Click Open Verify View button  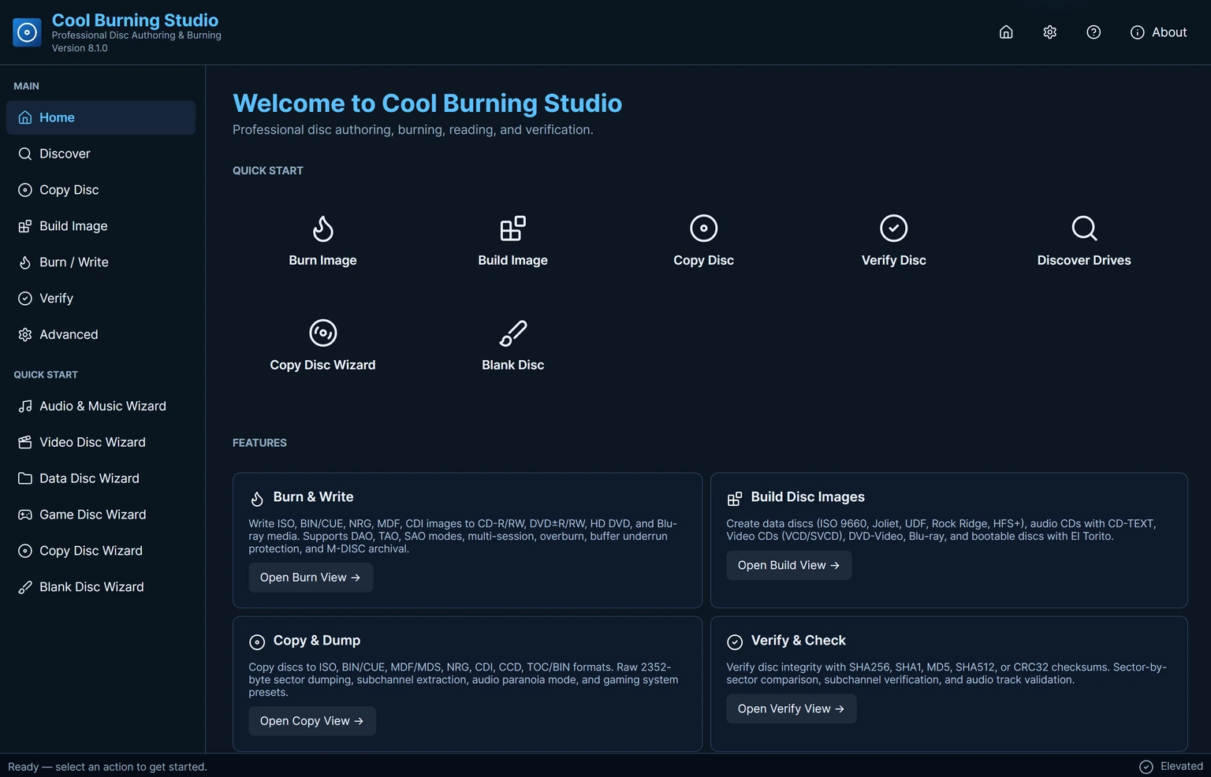791,708
